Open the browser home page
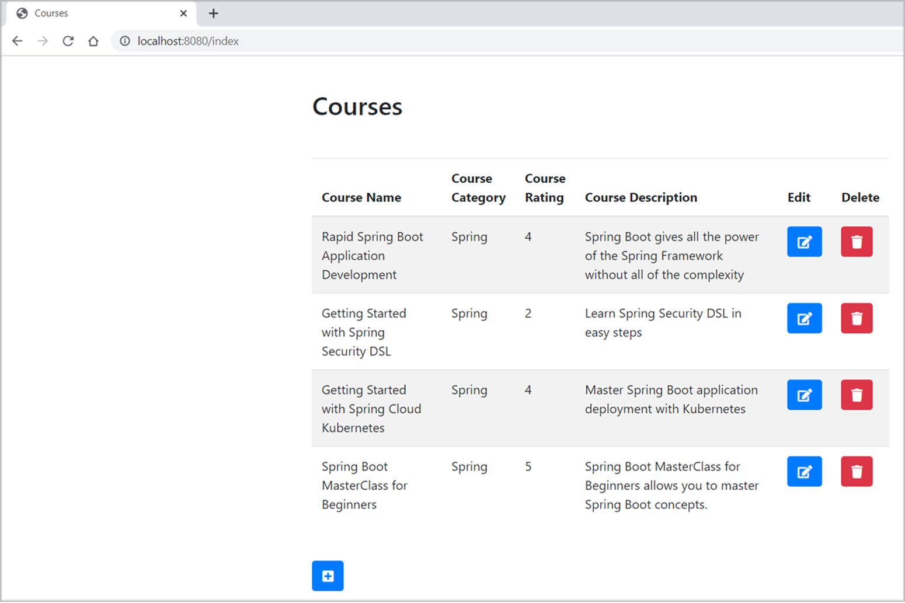The image size is (905, 603). [93, 41]
